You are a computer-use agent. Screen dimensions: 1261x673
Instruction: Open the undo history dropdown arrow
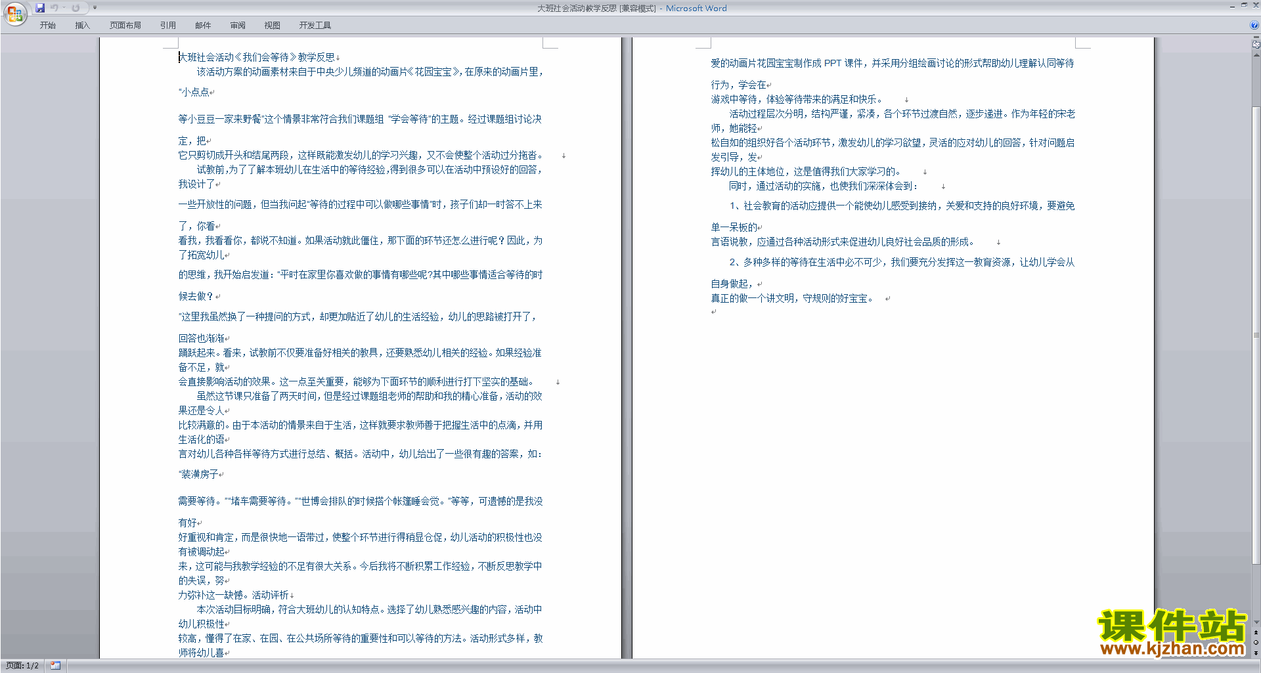[x=64, y=8]
